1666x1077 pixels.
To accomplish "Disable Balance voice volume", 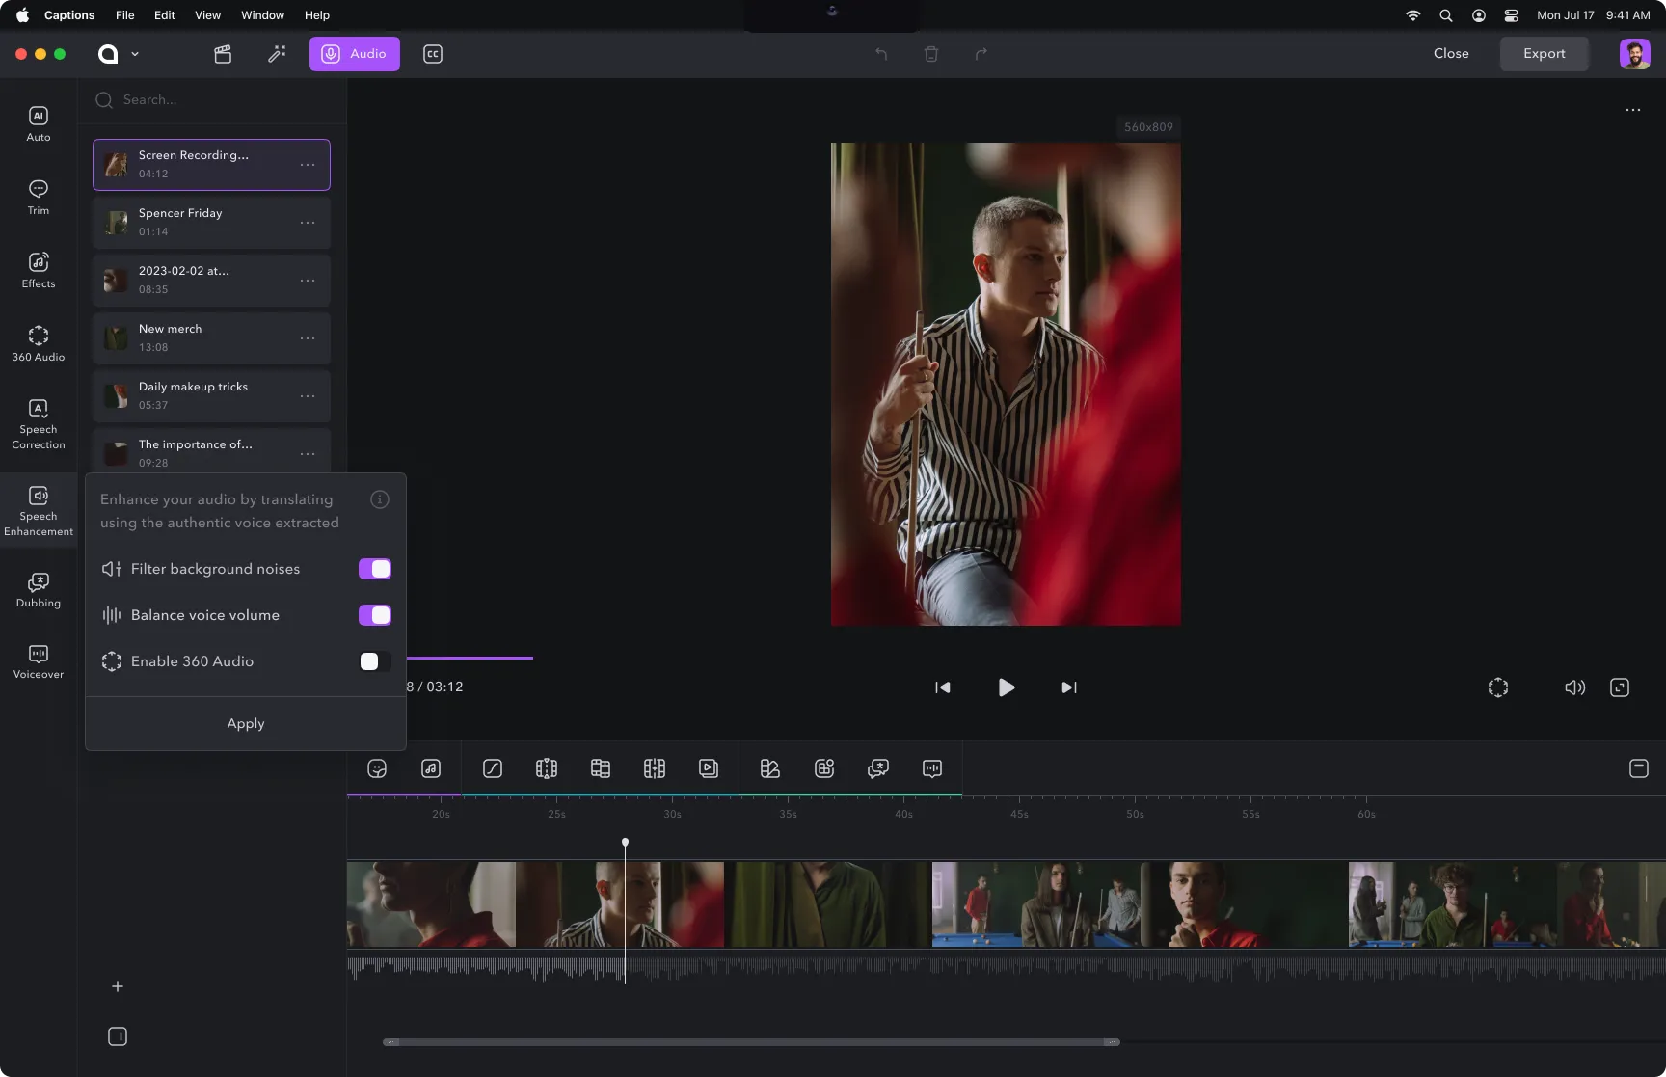I will click(374, 614).
